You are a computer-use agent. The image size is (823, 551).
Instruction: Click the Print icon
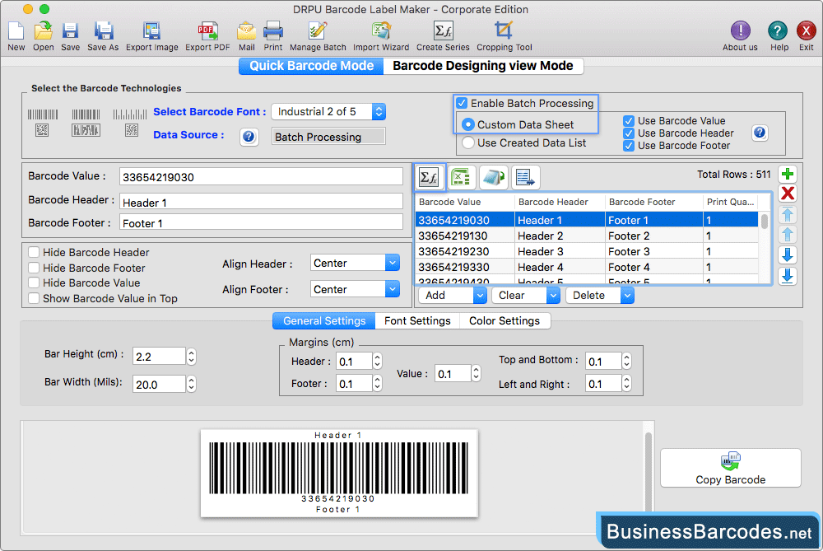point(273,31)
